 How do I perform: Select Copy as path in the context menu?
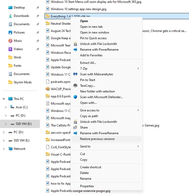(89, 116)
